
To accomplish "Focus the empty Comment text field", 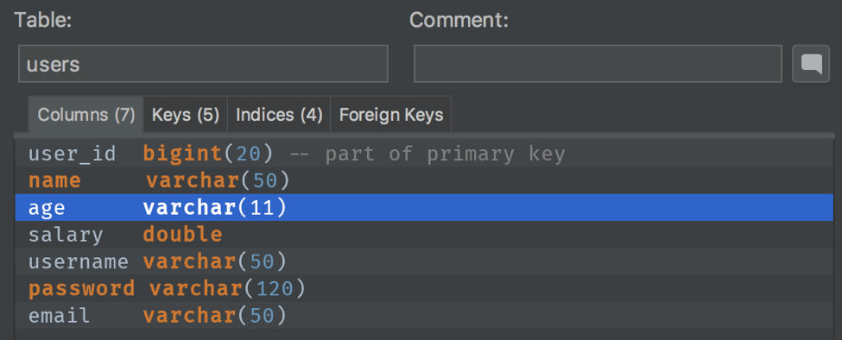I will point(598,64).
